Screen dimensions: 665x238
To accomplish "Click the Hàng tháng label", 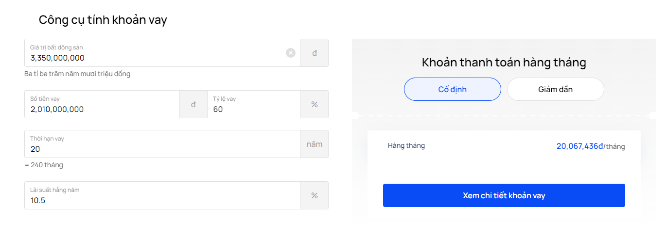I will click(x=406, y=145).
